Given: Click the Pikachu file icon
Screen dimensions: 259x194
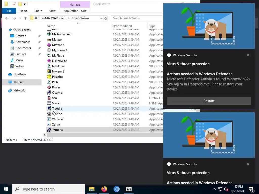Looking at the screenshot, I should pyautogui.click(x=49, y=77).
